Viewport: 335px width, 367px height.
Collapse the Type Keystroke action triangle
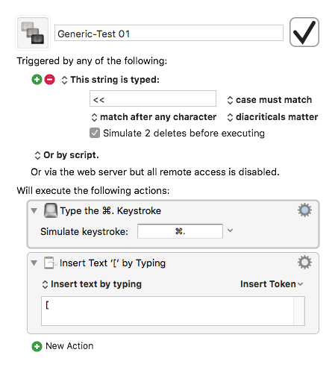click(x=34, y=210)
